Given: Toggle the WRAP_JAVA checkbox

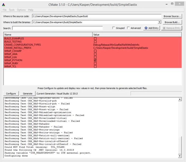Looking at the screenshot, I should 95,54.
